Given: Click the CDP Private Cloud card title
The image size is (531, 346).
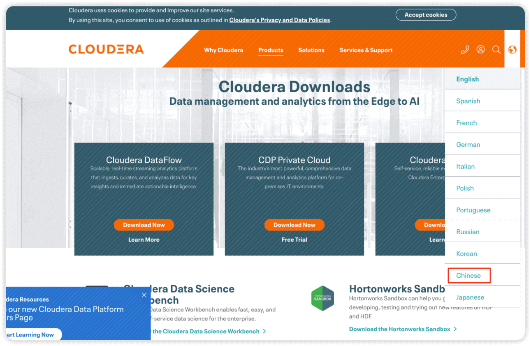Looking at the screenshot, I should (x=294, y=160).
